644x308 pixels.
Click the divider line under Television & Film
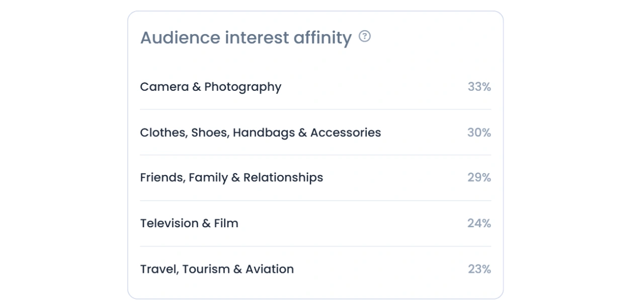click(315, 246)
